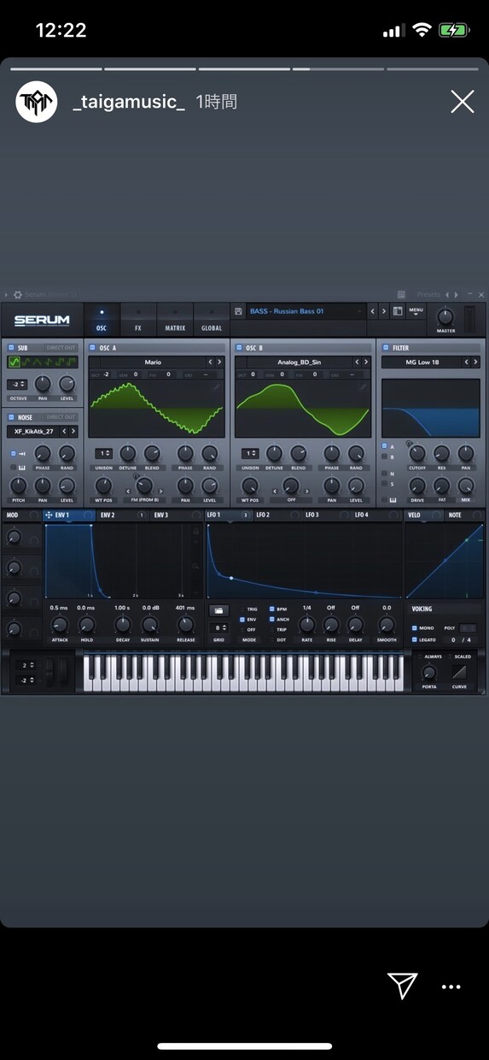The image size is (489, 1060).
Task: Toggle the OSC B enable switch
Action: (x=239, y=348)
